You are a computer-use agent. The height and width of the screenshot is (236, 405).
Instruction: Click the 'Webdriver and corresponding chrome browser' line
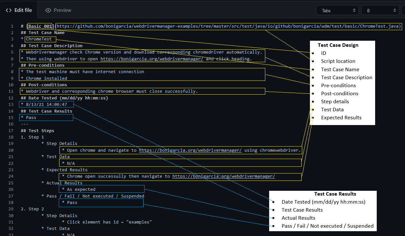tap(110, 91)
